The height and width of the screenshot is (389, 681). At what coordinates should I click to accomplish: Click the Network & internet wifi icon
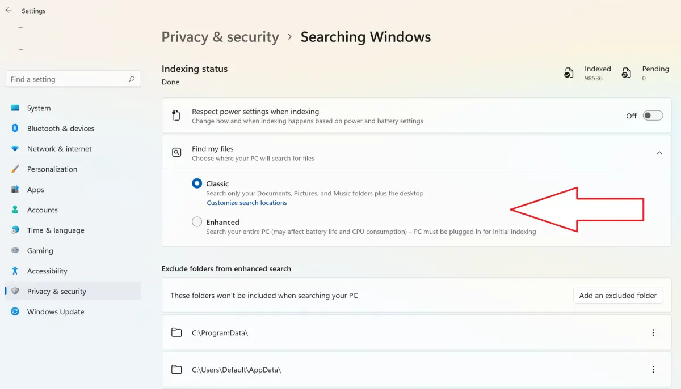point(15,149)
